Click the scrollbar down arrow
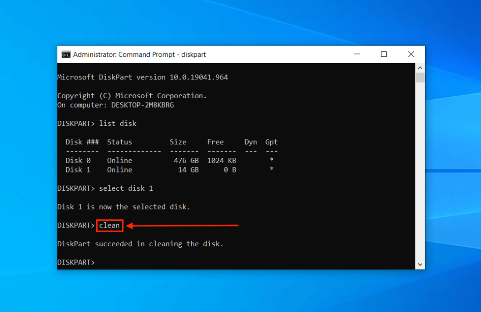Viewport: 481px width, 312px height. (420, 264)
